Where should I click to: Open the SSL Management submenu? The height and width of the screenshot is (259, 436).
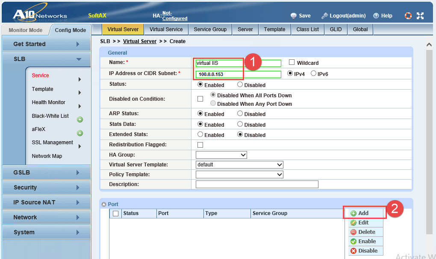[x=52, y=143]
